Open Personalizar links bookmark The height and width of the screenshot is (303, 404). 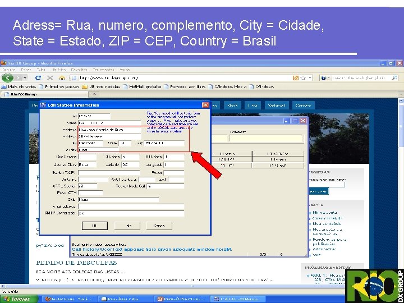[x=185, y=86]
